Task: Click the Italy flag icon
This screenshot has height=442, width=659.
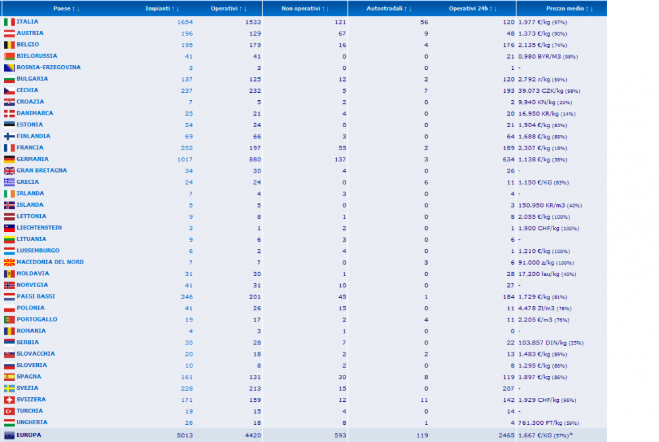Action: tap(9, 22)
